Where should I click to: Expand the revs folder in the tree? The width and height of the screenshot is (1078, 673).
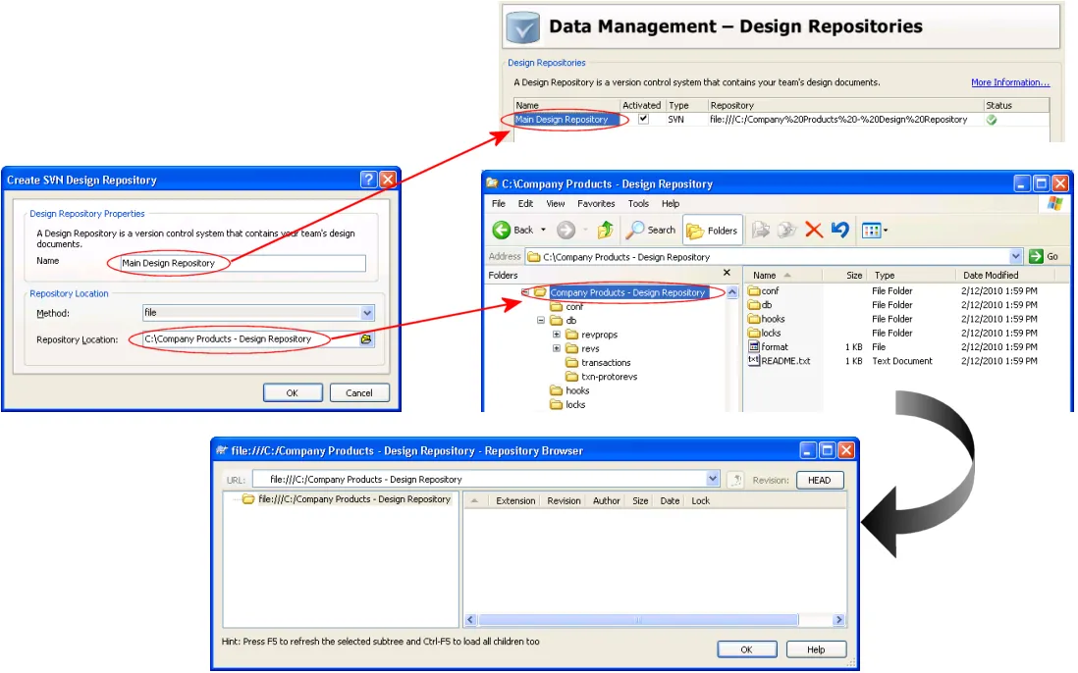[557, 348]
